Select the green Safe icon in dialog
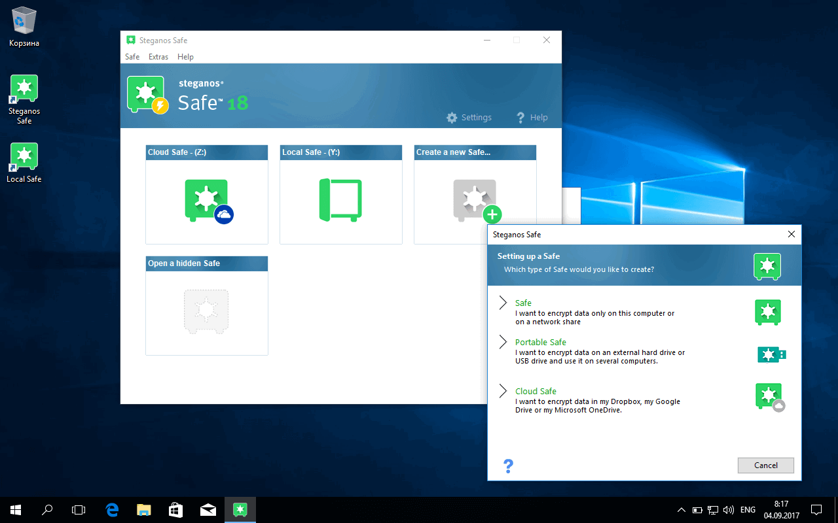This screenshot has width=838, height=523. [x=767, y=312]
